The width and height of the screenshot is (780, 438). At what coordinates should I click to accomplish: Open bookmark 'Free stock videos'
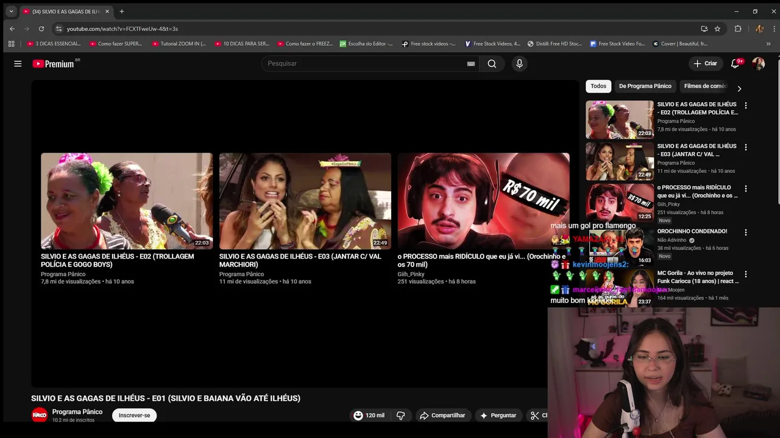coord(428,44)
